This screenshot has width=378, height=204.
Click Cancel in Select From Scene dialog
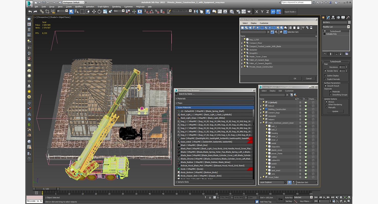(309, 79)
